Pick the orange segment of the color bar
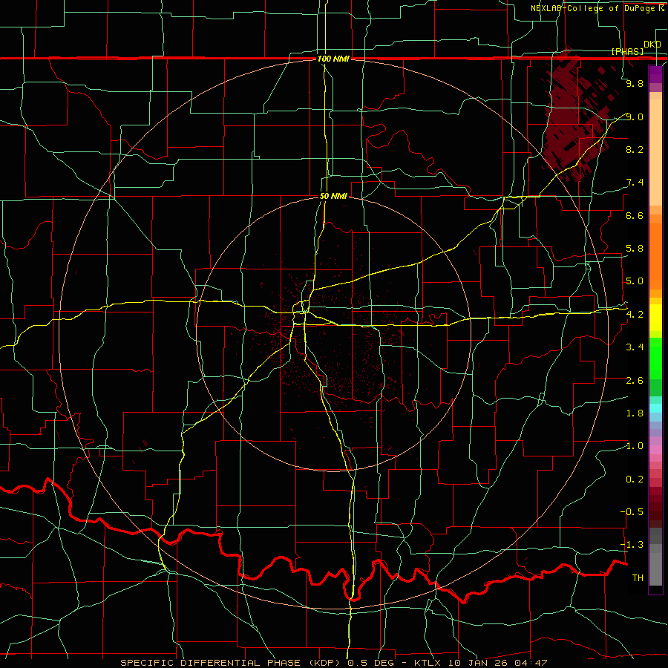 pyautogui.click(x=655, y=256)
